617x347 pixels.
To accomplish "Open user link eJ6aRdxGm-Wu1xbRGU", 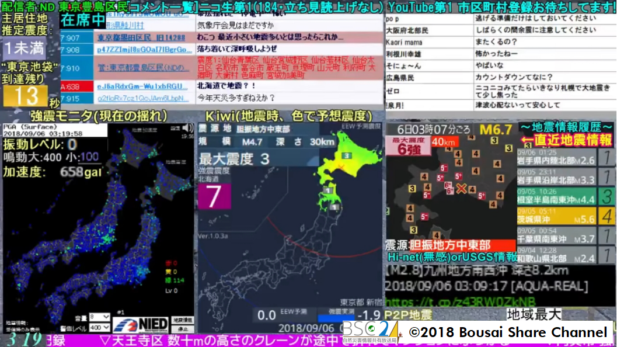I will [142, 86].
